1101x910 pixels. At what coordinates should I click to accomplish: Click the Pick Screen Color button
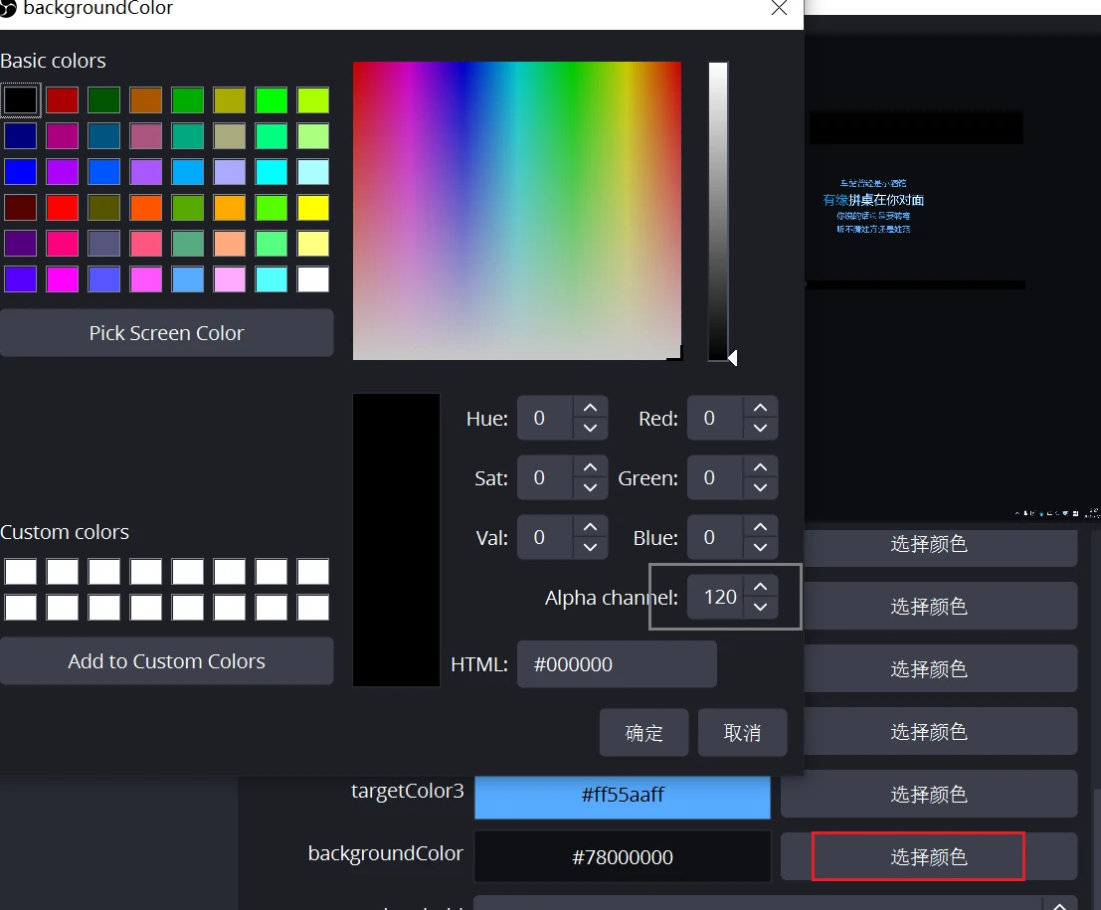point(166,333)
